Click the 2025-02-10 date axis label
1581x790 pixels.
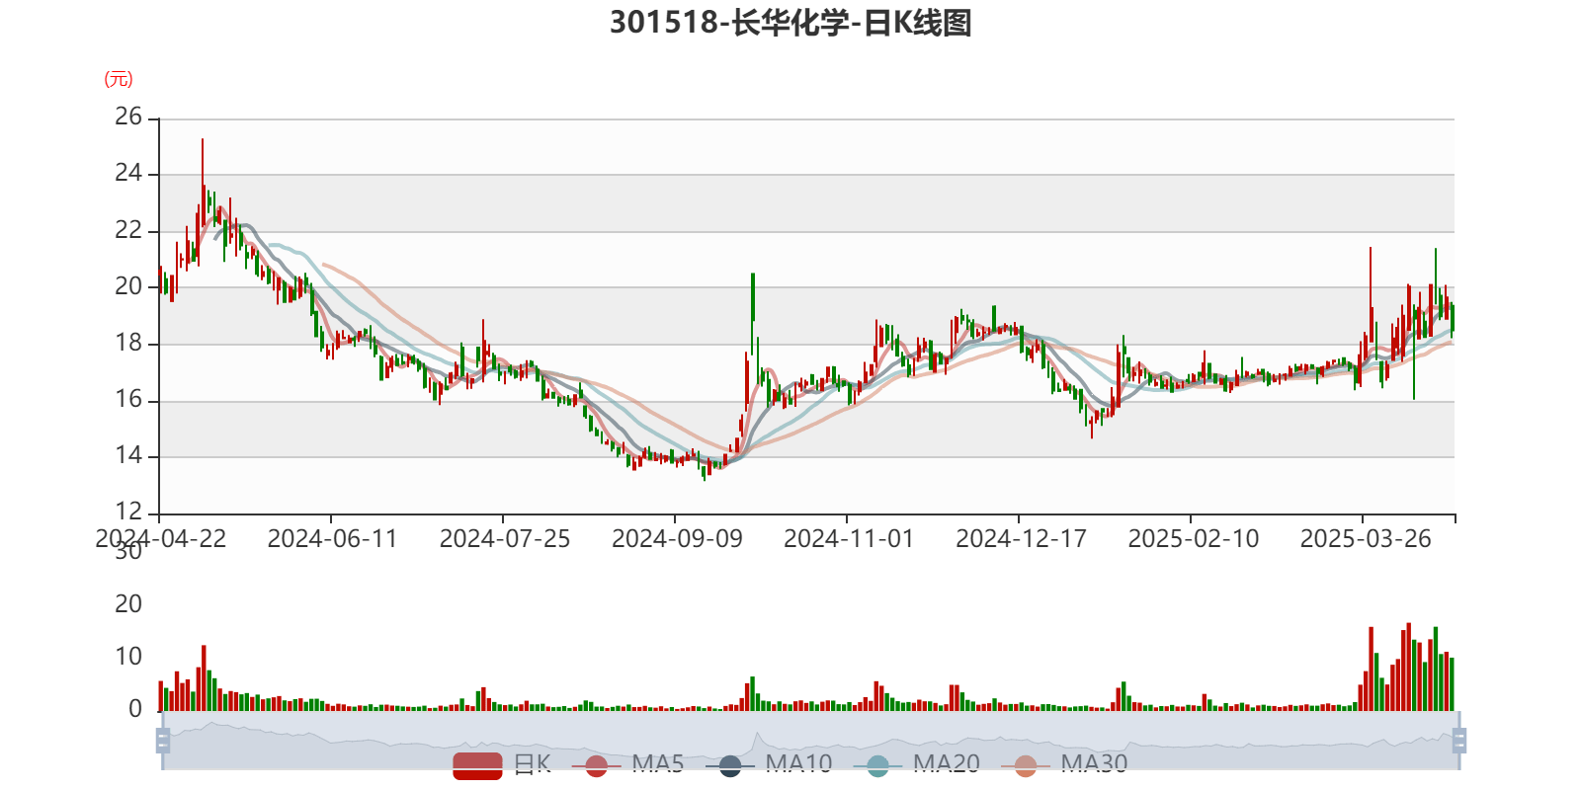1194,539
